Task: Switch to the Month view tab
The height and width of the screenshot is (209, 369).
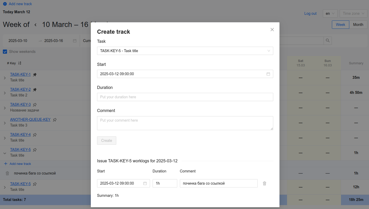Action: coord(358,25)
